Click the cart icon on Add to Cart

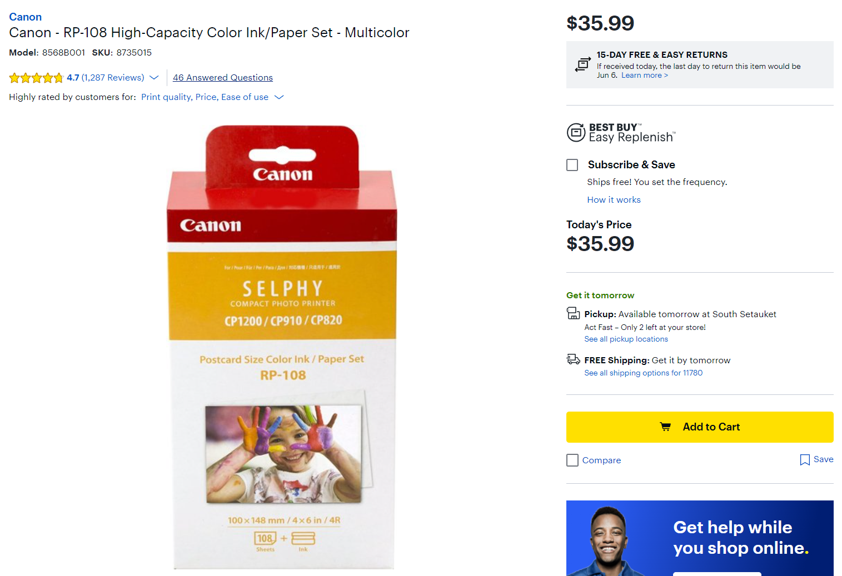coord(665,427)
